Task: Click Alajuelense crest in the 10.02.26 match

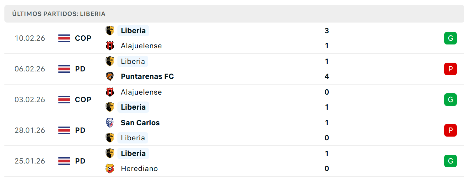Action: [110, 46]
